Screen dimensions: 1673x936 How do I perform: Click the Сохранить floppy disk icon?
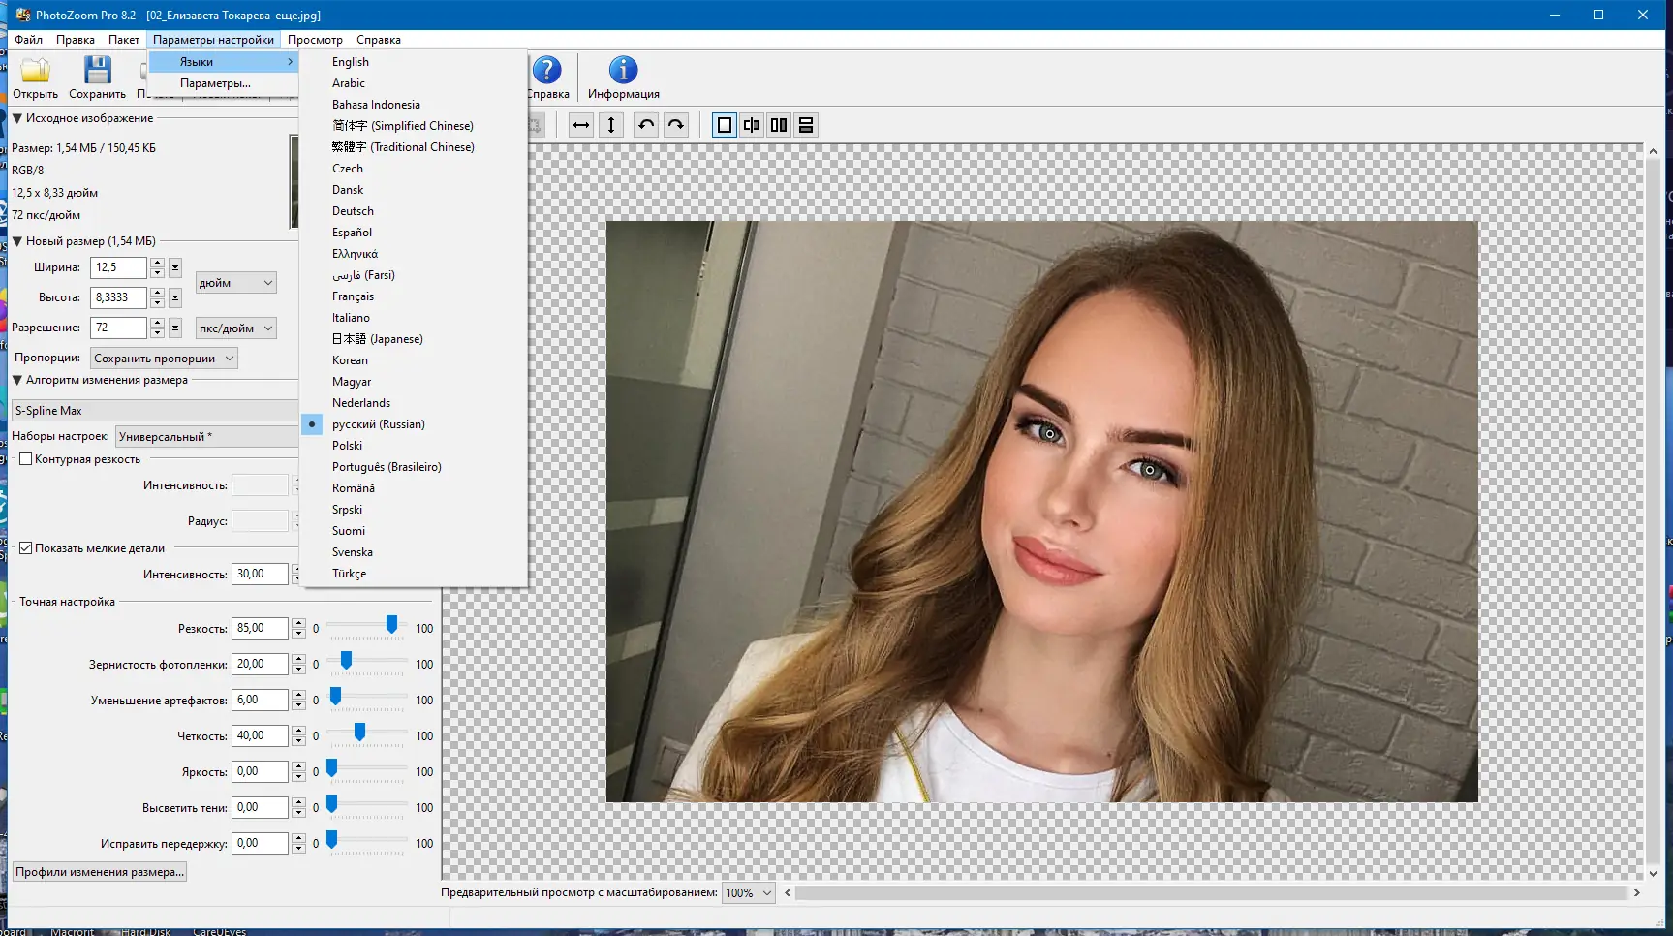click(x=97, y=71)
